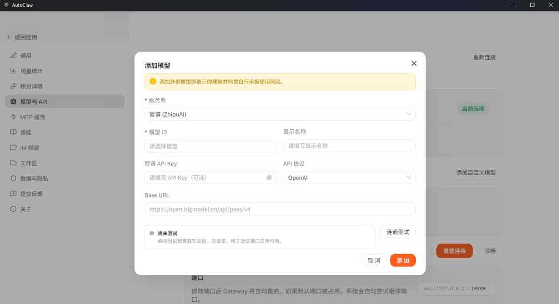The height and width of the screenshot is (304, 559).
Task: Click the 重置连接 orange button
Action: (455, 251)
